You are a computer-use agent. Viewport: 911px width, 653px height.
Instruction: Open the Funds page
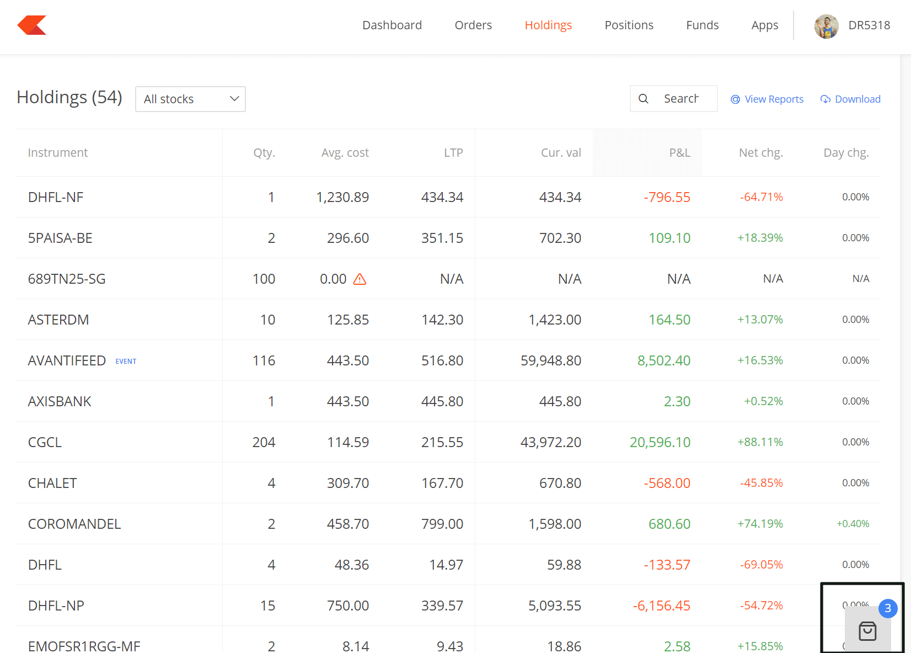click(x=702, y=25)
